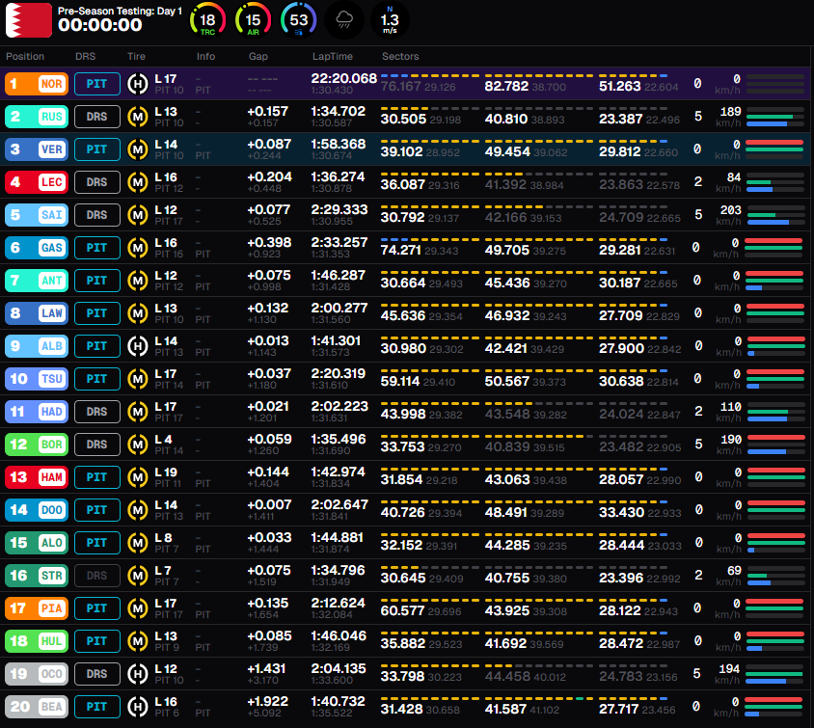The width and height of the screenshot is (814, 728).
Task: Click the telemetry bars for OCO at 194 km/h
Action: click(775, 674)
